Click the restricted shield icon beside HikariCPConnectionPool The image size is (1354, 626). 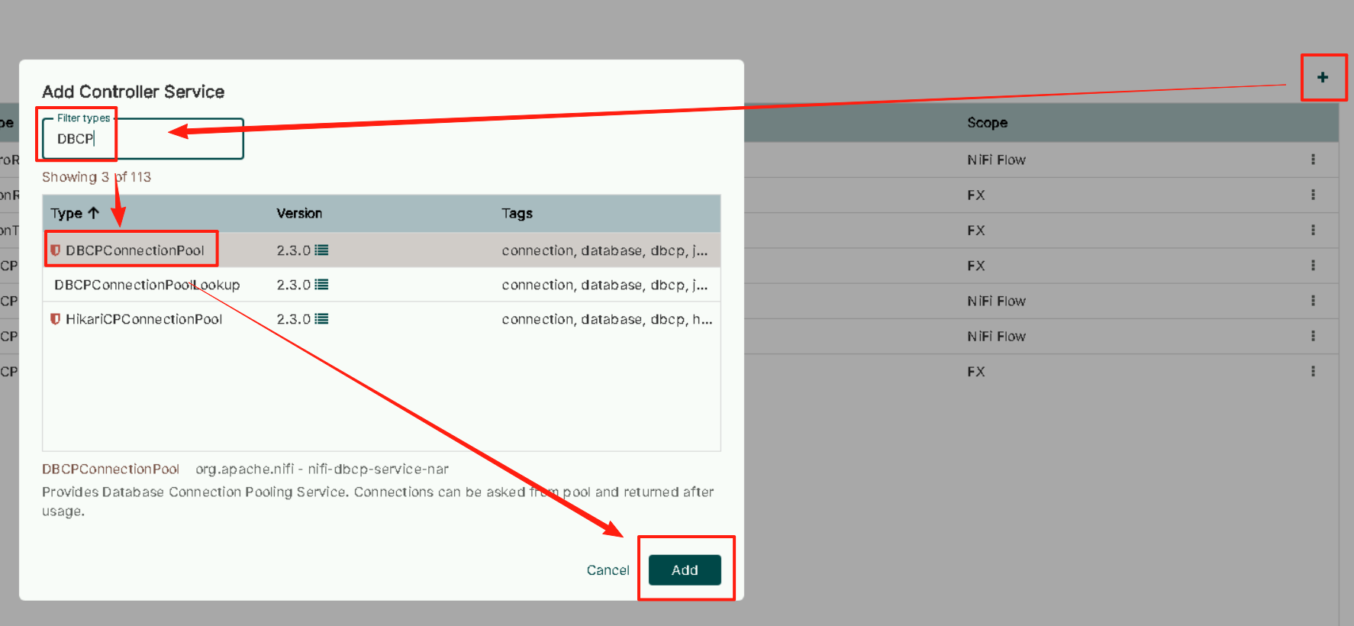point(55,319)
